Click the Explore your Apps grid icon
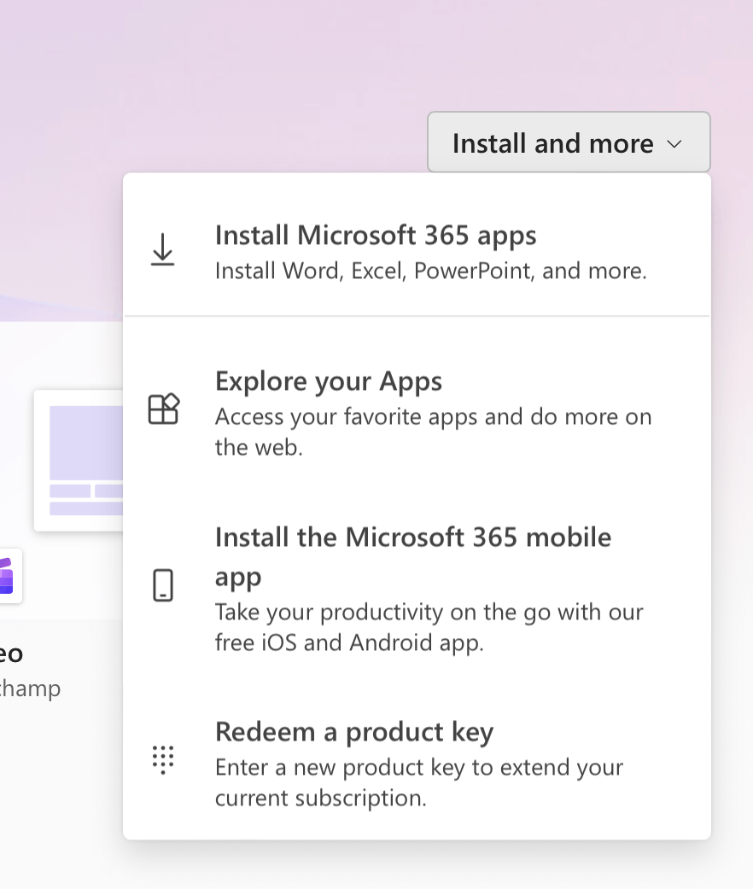The height and width of the screenshot is (889, 753). 163,409
